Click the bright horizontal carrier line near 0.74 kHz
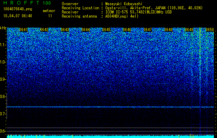This screenshot has width=217, height=138. 110,107
